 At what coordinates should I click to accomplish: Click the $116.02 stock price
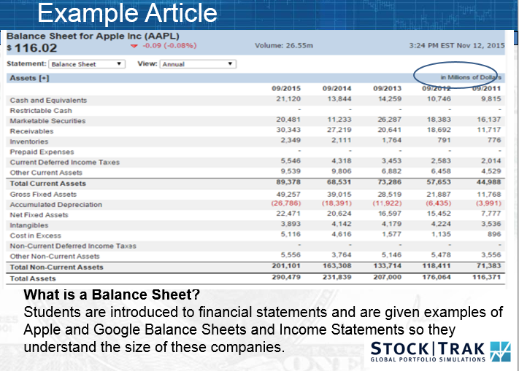point(32,48)
